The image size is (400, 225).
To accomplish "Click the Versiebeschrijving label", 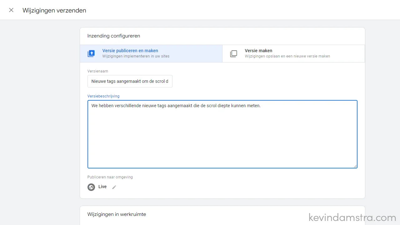I will (103, 96).
